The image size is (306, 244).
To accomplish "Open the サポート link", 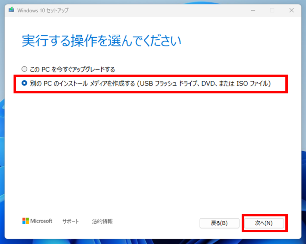I will pyautogui.click(x=71, y=221).
